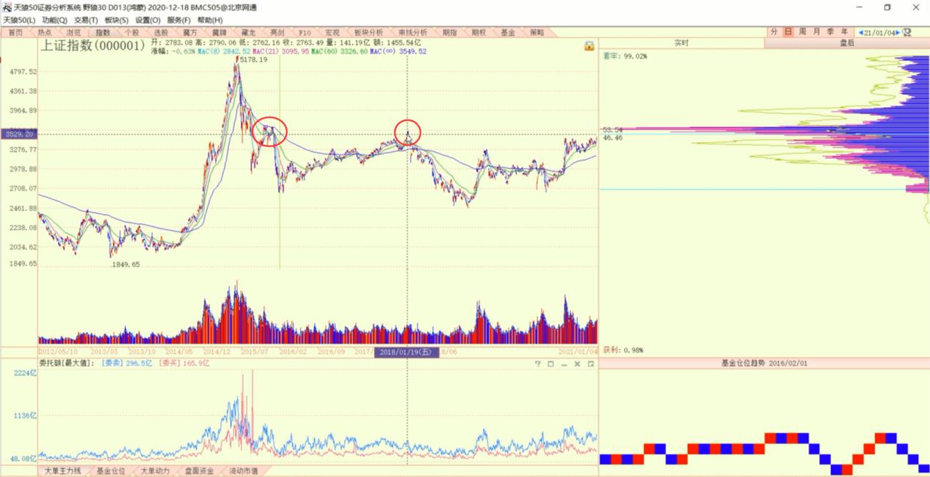This screenshot has width=930, height=477.
Task: Switch to the 流动市值 indicator tab
Action: click(244, 471)
